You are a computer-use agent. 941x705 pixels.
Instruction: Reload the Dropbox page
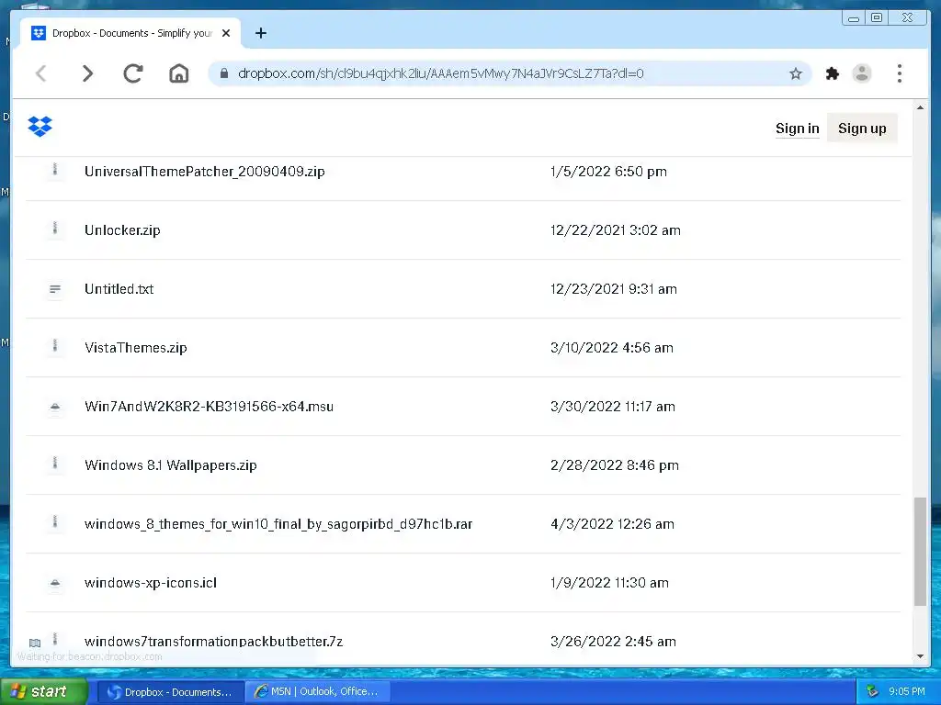pos(132,73)
